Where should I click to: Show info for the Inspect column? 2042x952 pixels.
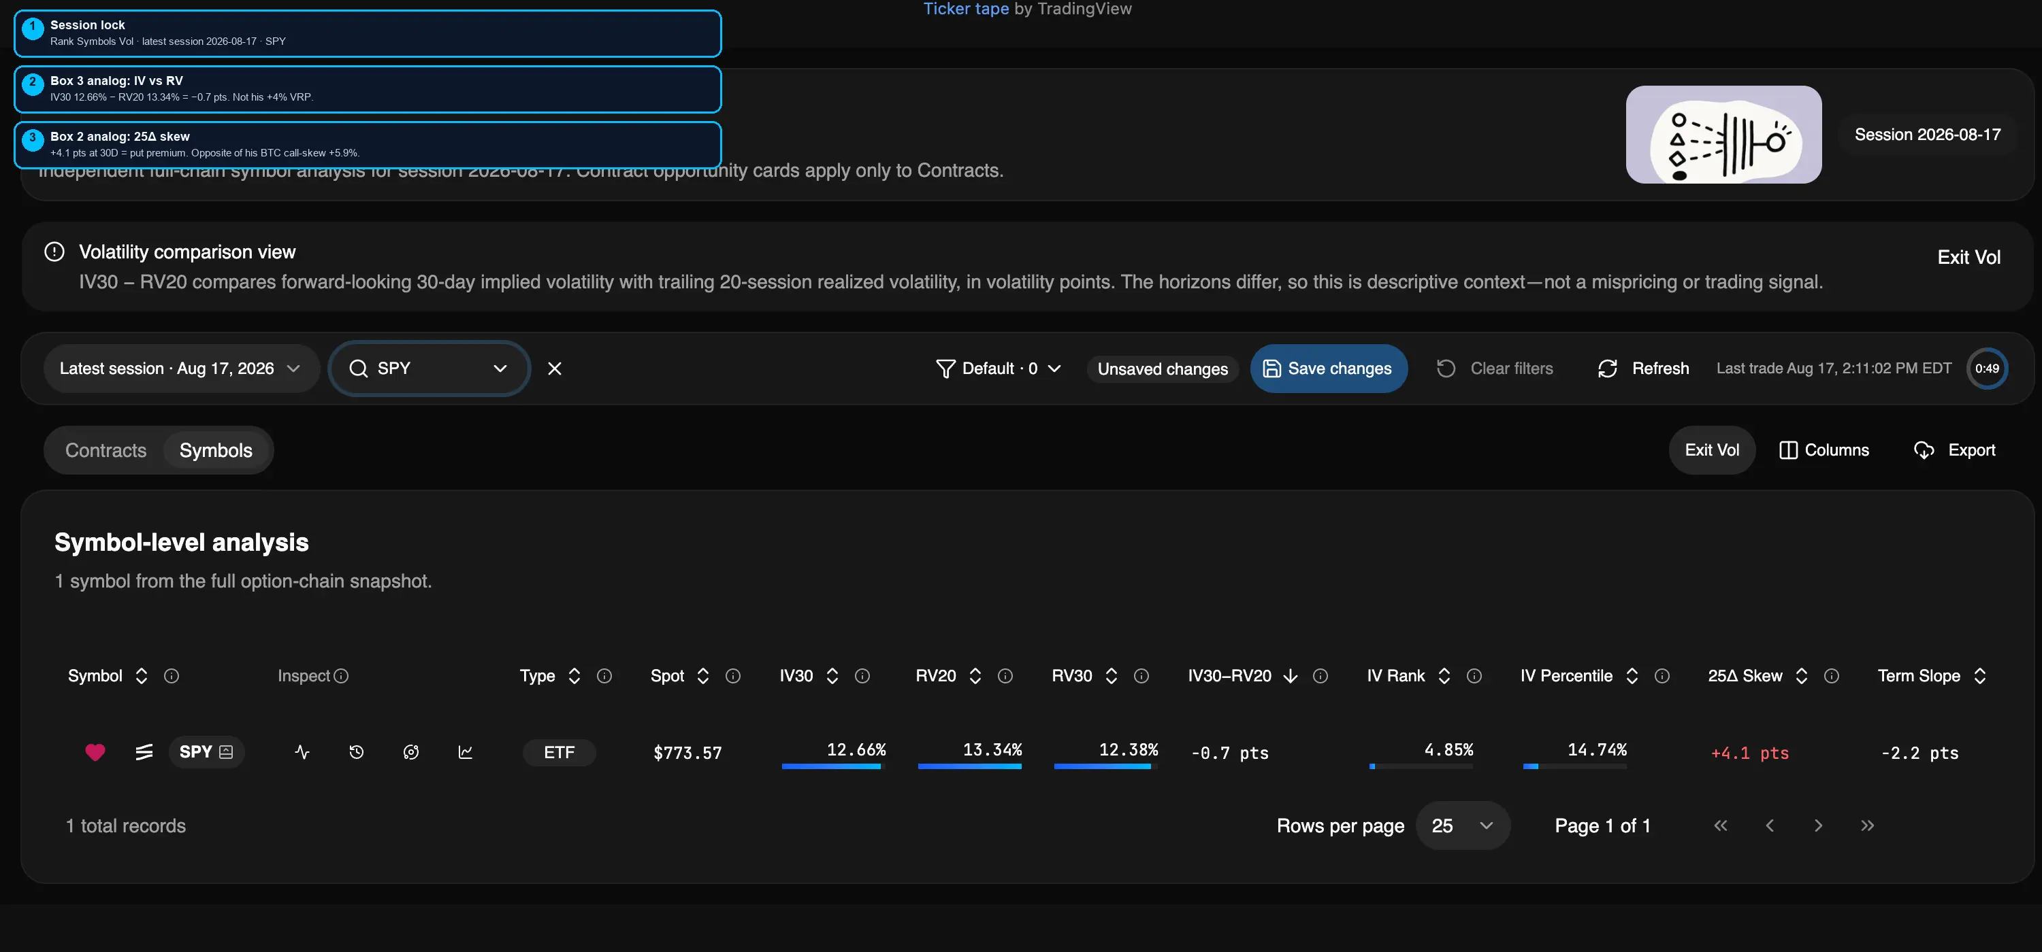(x=341, y=676)
